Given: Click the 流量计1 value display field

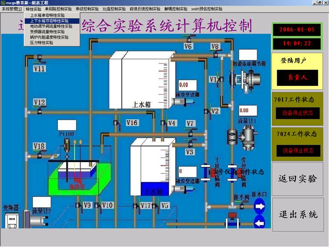Looking at the screenshot, I should [244, 110].
